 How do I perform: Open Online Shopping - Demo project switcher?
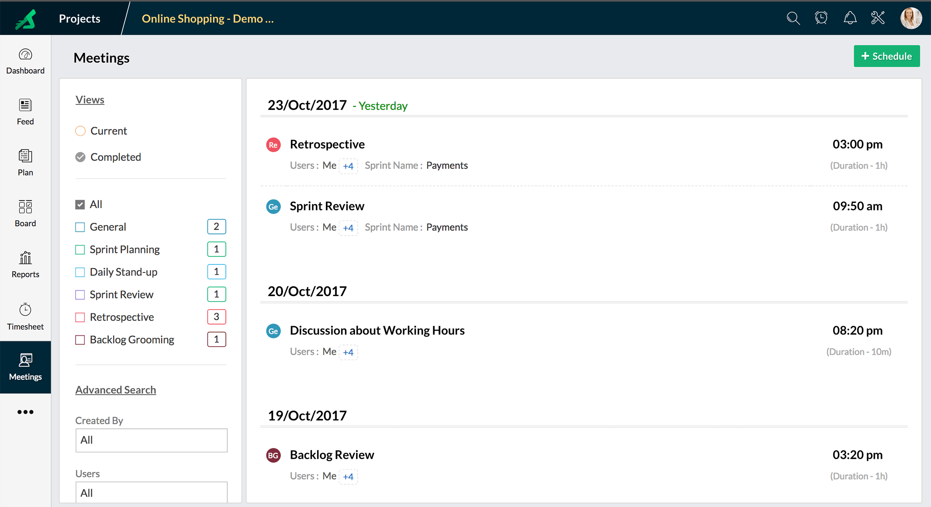click(208, 18)
